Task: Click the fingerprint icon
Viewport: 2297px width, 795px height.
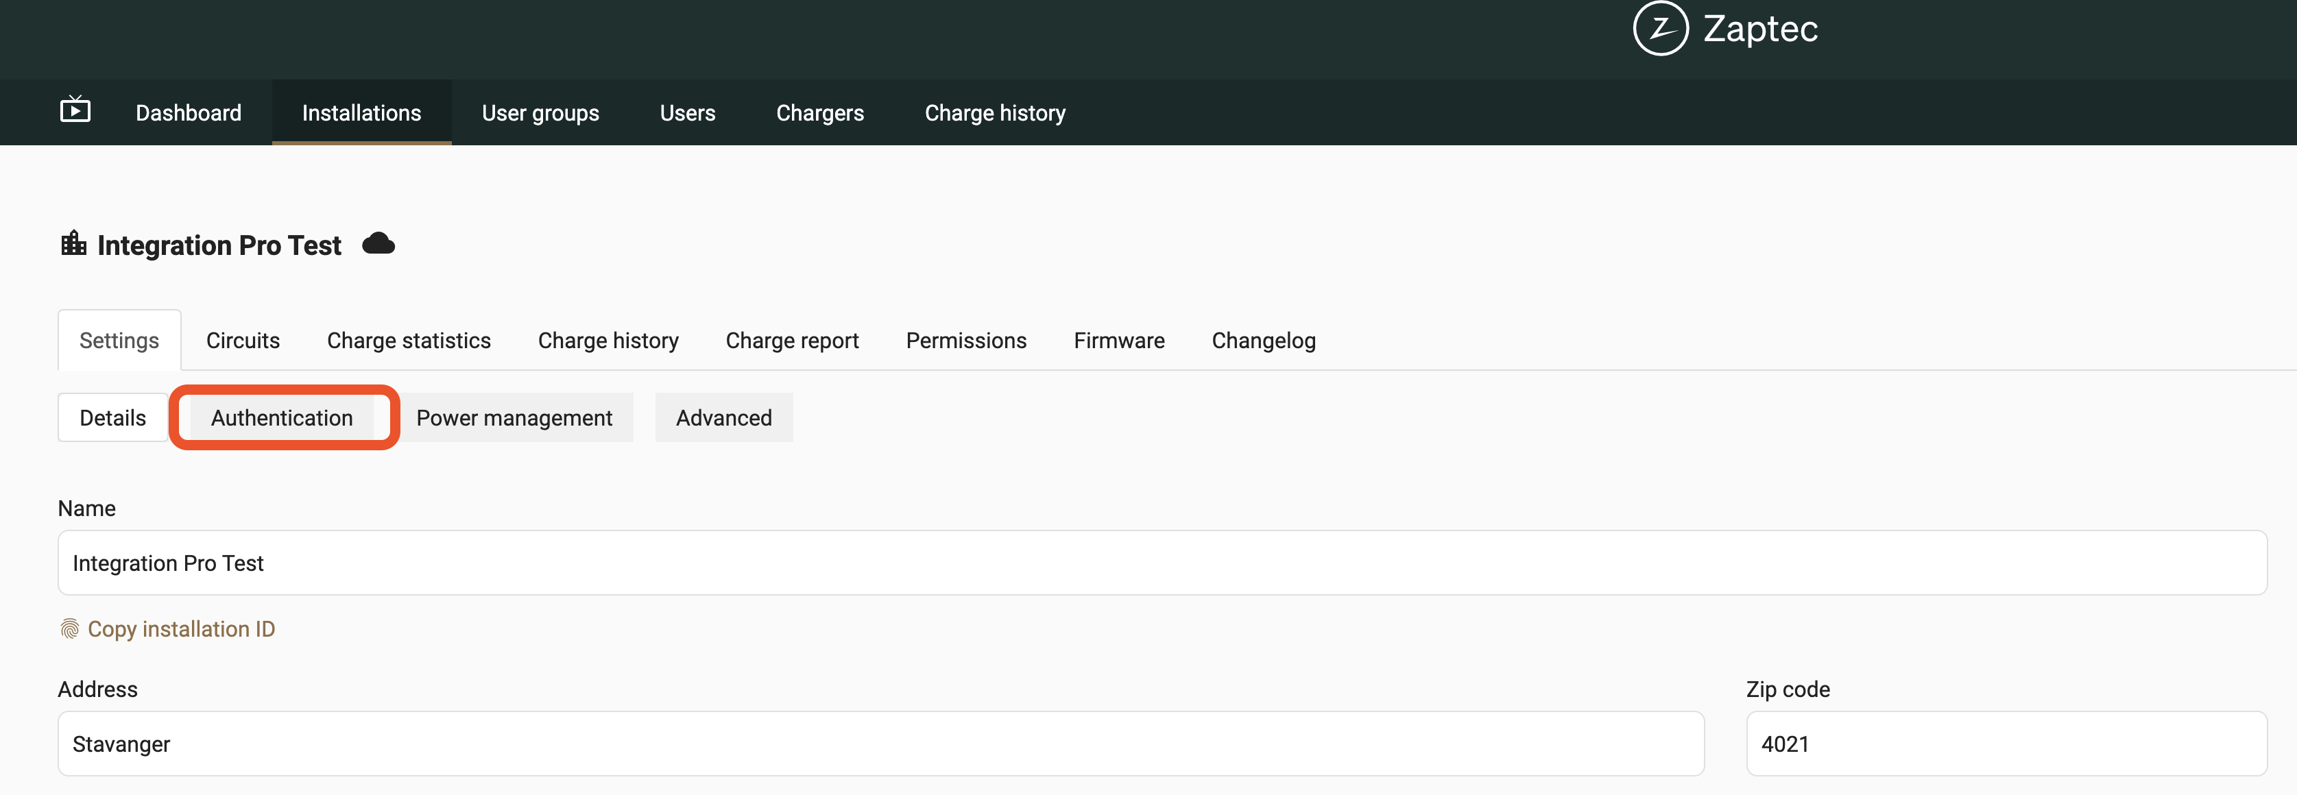Action: click(69, 629)
